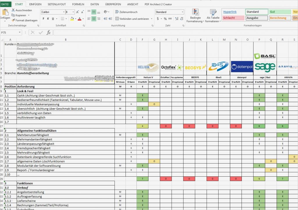This screenshot has width=298, height=210.
Task: Apply Verbinden und zentrieren (merge and center)
Action: (x=134, y=18)
